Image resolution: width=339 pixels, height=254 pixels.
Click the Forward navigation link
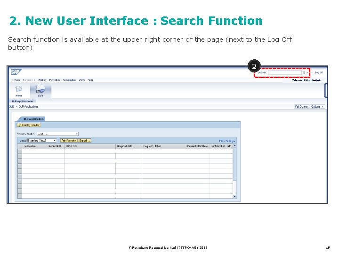point(29,80)
